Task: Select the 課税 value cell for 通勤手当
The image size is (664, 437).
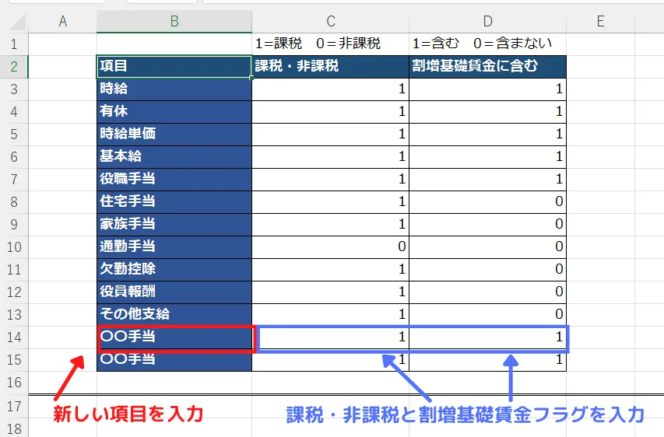Action: (x=331, y=246)
